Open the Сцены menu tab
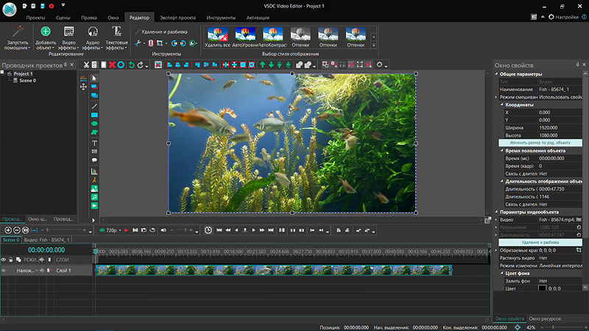 63,18
